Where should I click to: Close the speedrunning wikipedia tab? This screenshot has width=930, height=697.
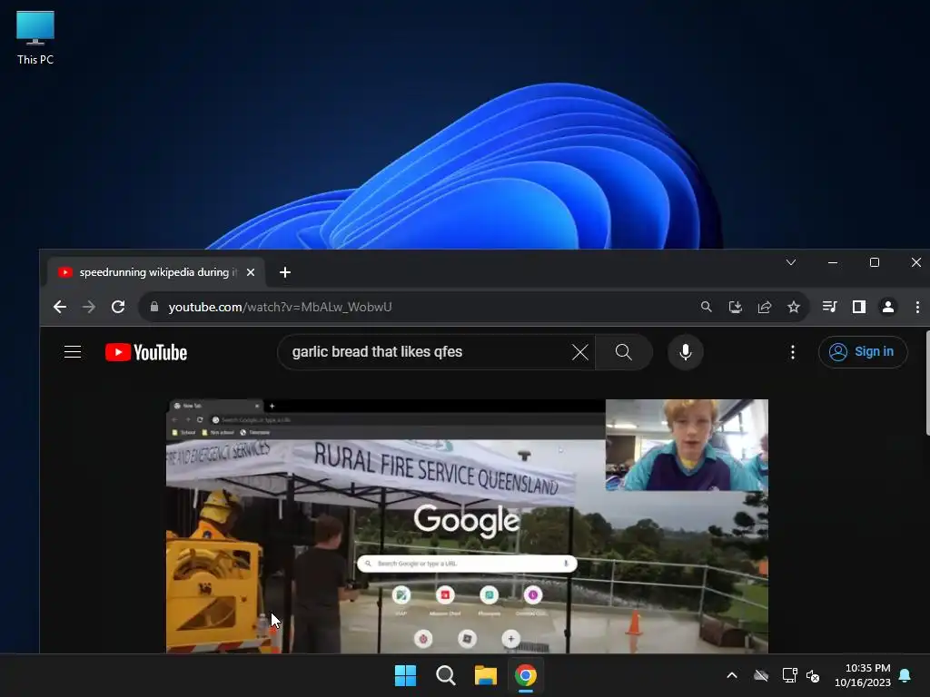[251, 272]
